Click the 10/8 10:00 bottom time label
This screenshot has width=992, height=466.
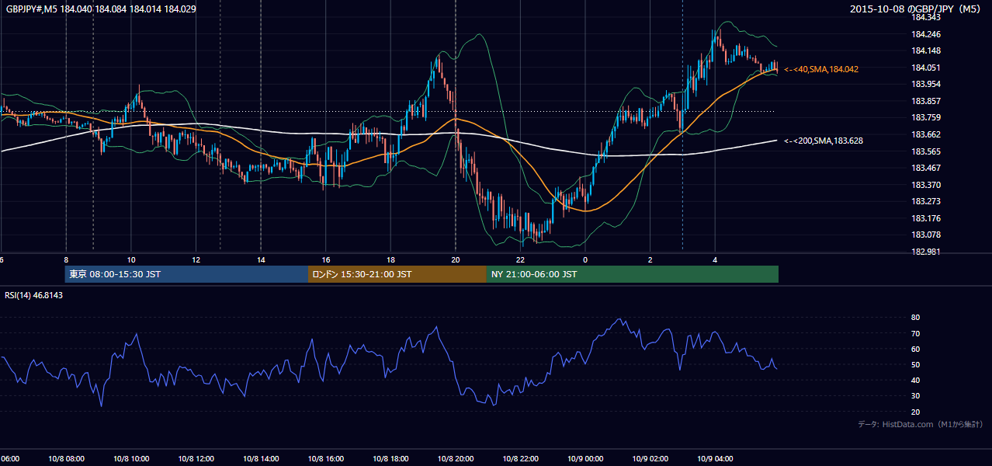(131, 459)
